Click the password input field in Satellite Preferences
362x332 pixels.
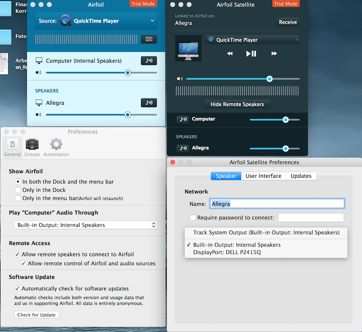[311, 217]
